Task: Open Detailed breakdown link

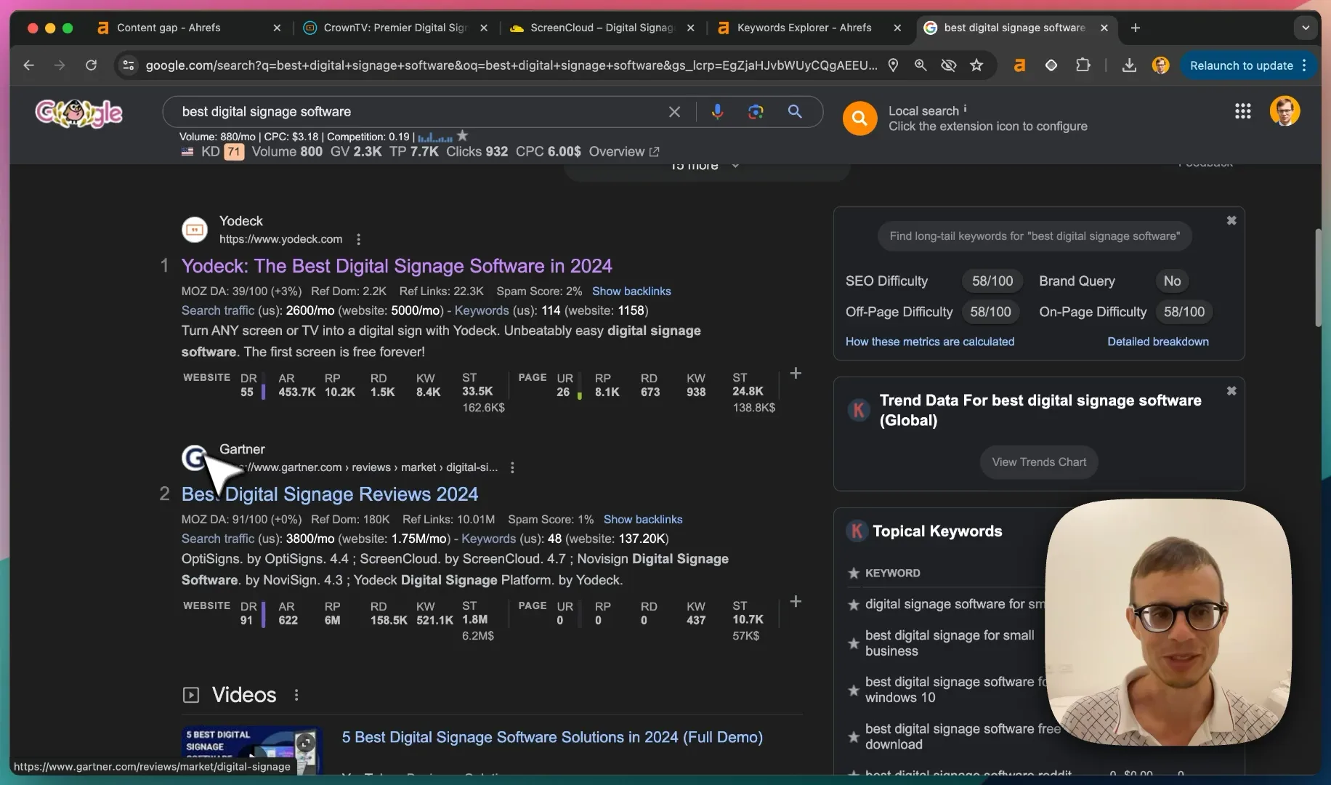Action: (1158, 342)
